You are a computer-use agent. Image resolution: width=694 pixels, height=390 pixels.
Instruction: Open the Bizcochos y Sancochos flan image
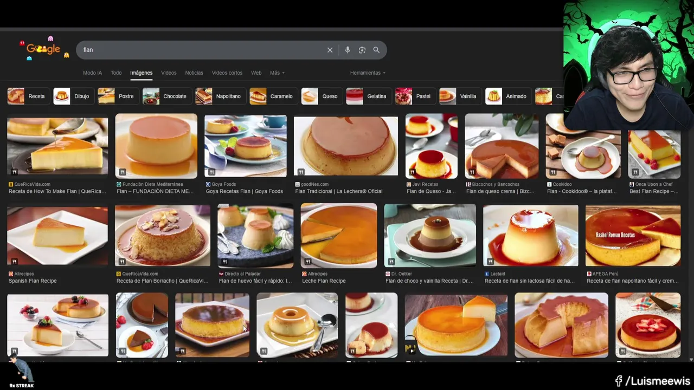502,146
